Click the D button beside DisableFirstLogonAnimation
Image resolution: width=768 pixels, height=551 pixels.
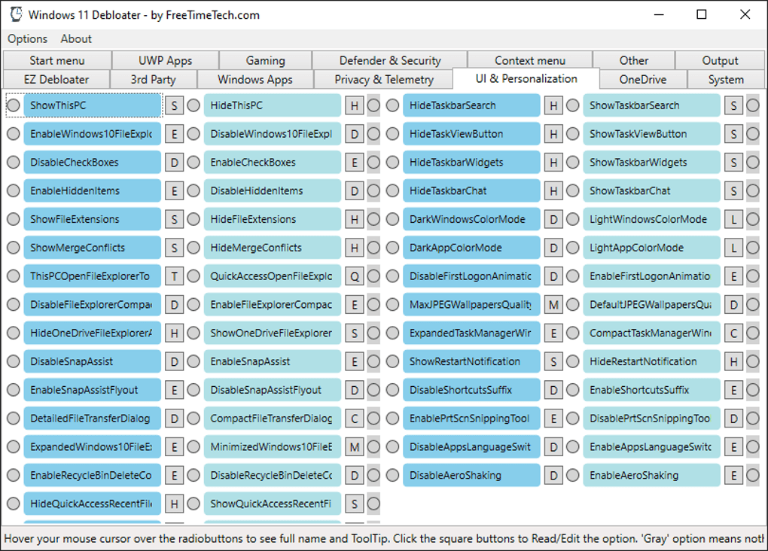click(x=553, y=276)
